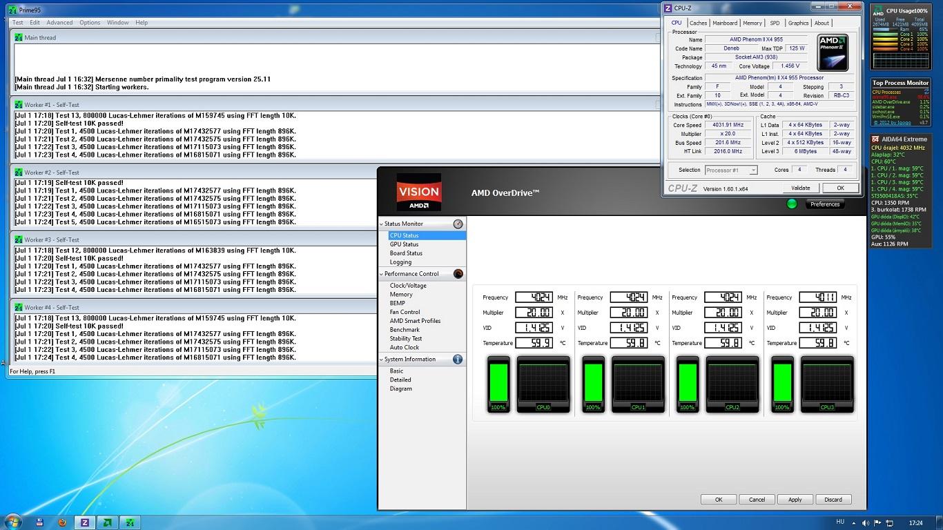This screenshot has width=943, height=530.
Task: Open the CPU-Z taskbar button
Action: click(85, 522)
